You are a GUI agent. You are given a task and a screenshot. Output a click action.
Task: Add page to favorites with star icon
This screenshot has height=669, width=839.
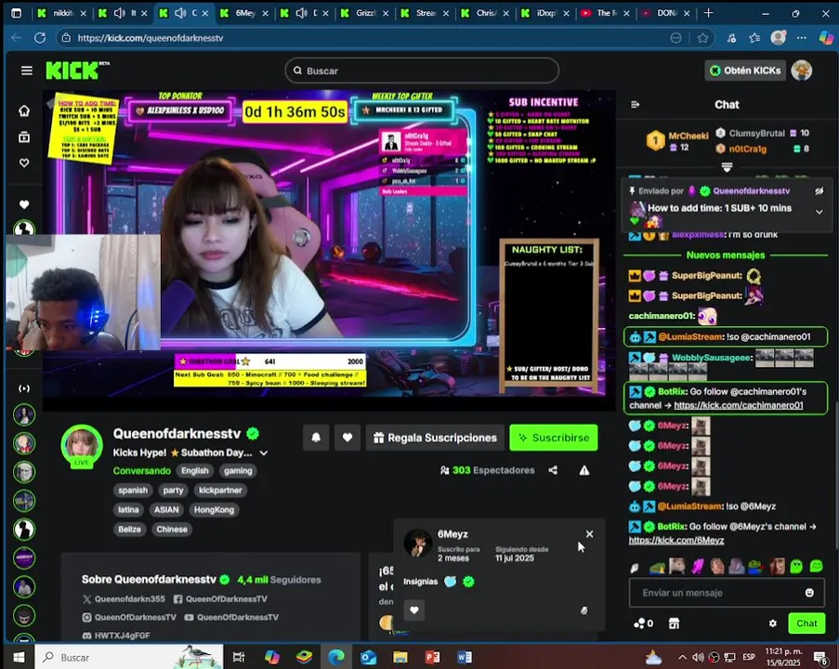(x=702, y=38)
